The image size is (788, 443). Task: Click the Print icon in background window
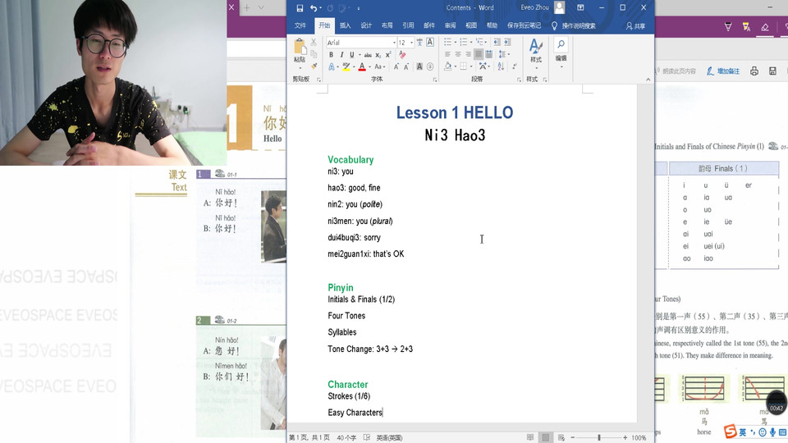tap(754, 71)
